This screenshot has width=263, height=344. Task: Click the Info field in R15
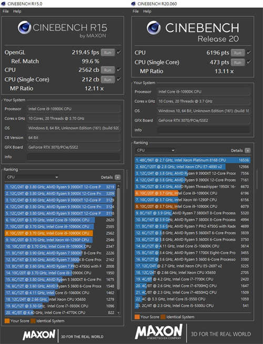pyautogui.click(x=74, y=157)
